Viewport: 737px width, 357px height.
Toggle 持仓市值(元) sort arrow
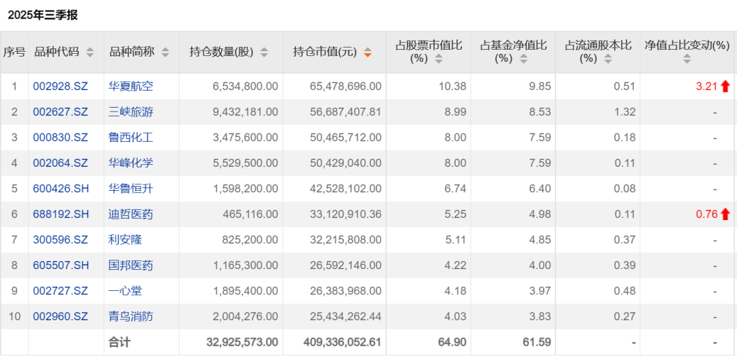[x=368, y=52]
